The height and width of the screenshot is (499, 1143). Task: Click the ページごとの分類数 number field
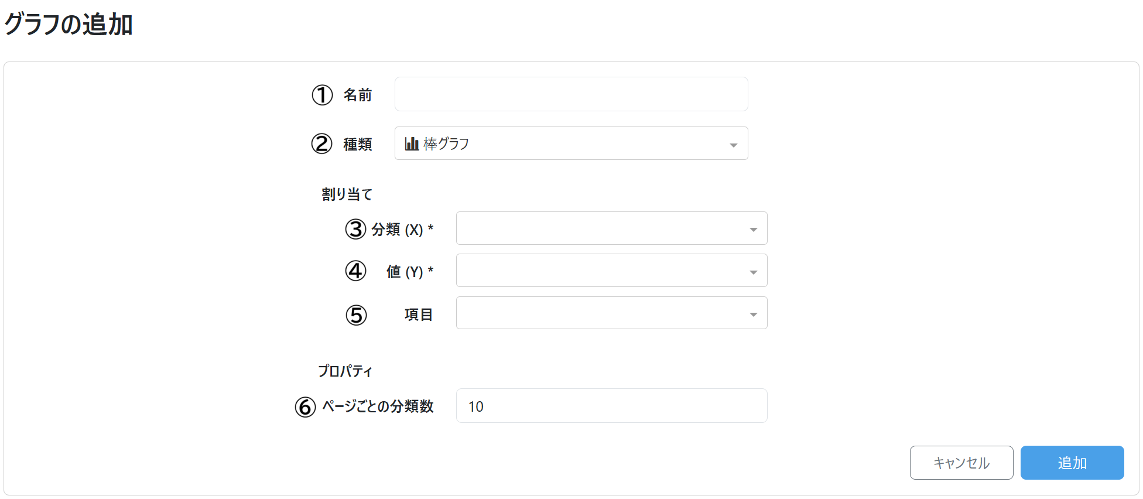[x=611, y=406]
